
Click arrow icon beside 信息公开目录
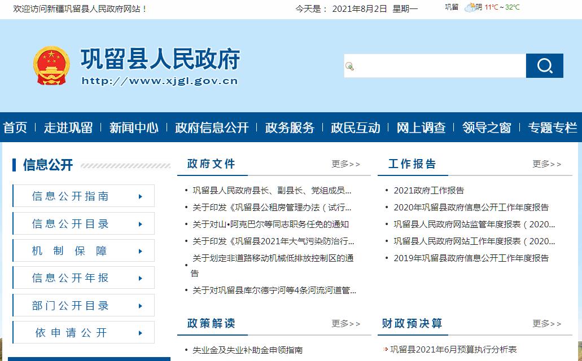pos(140,224)
